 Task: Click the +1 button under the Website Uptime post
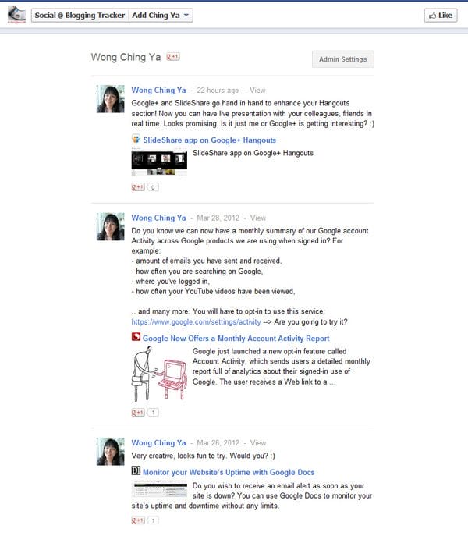138,520
